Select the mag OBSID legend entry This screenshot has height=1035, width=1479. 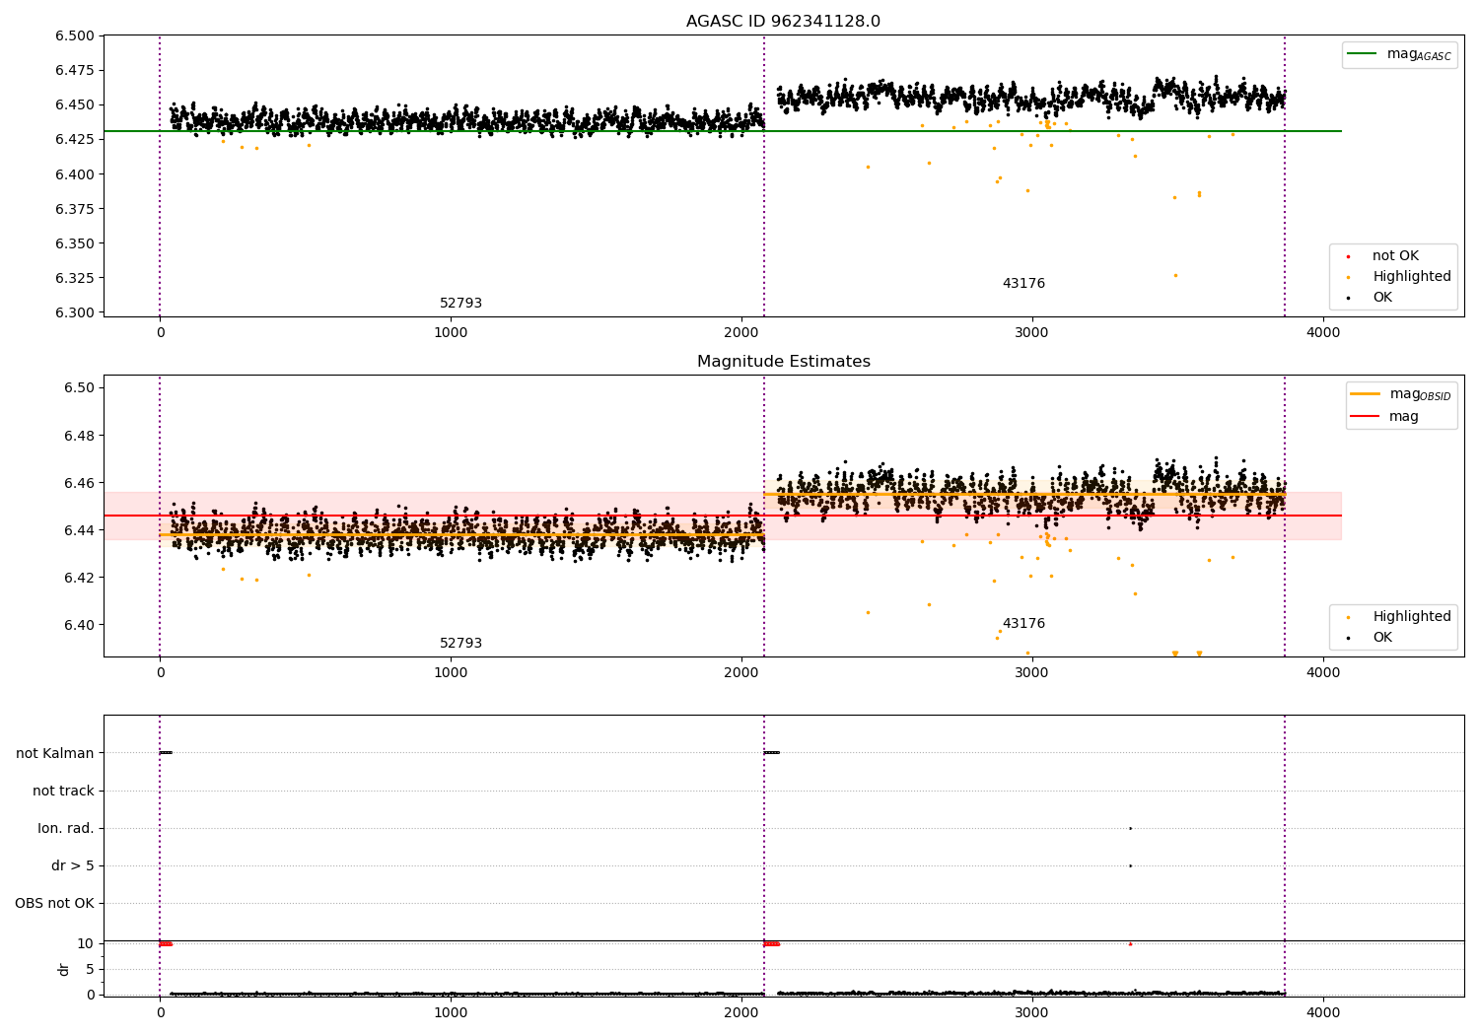pos(1401,394)
